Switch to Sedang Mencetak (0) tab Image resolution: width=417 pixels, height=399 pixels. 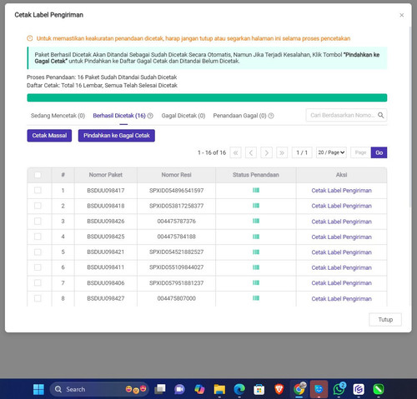coord(58,116)
